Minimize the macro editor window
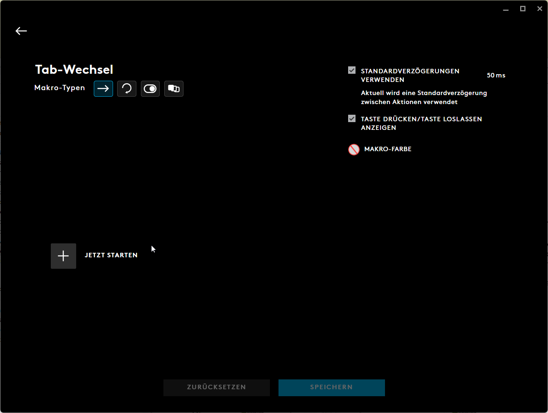This screenshot has height=413, width=548. pos(506,9)
